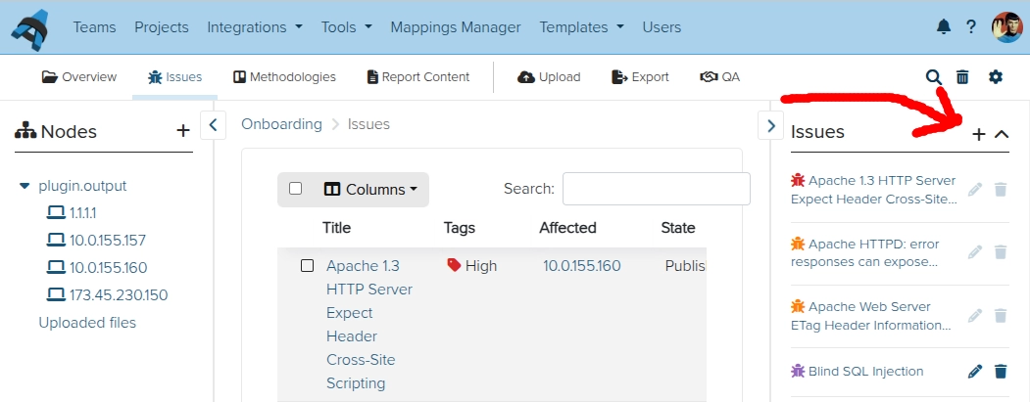Delete Apache 1.3 HTTP Server issue trash
The width and height of the screenshot is (1030, 402).
tap(1001, 190)
